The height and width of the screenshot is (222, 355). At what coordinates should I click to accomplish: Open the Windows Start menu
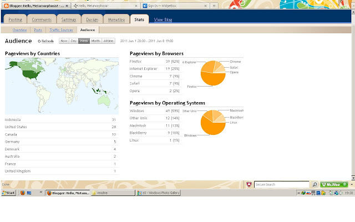coord(8,193)
